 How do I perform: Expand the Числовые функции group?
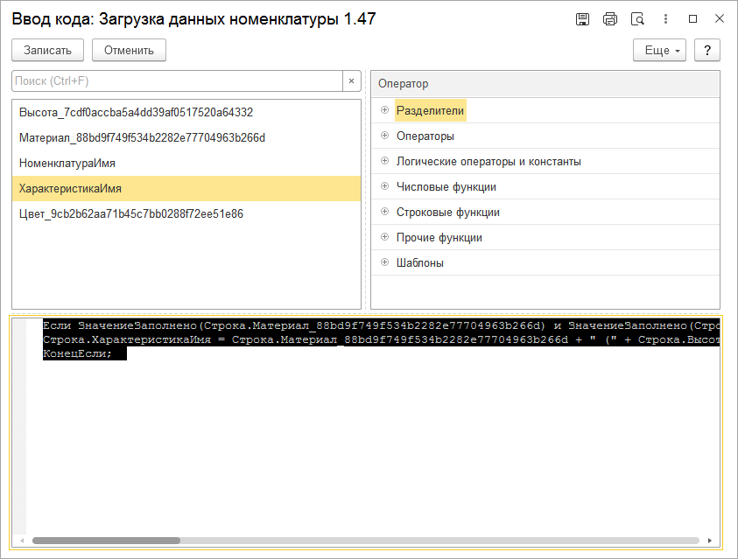pyautogui.click(x=384, y=186)
